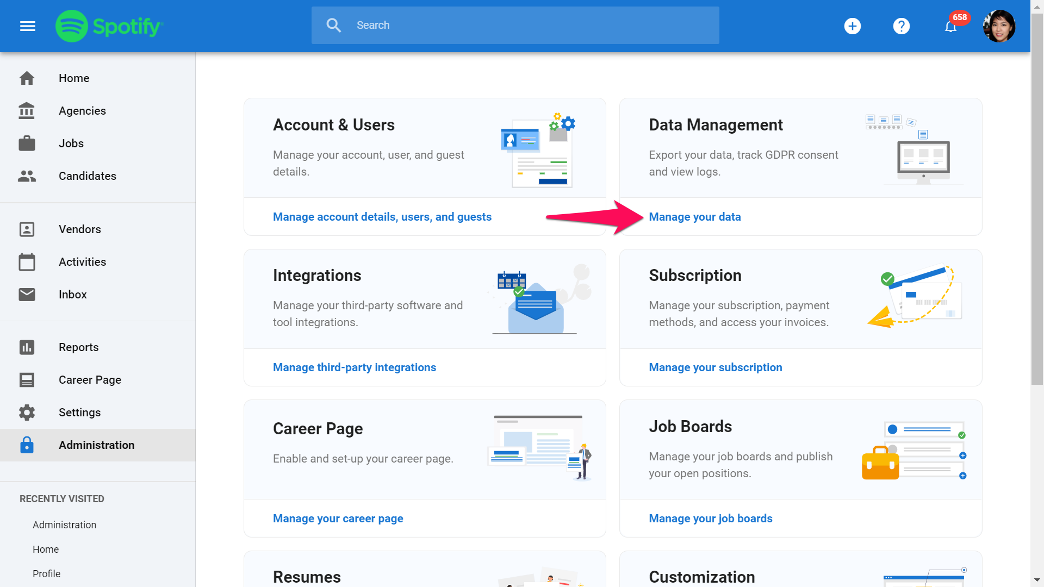Click Manage your data link
Screen dimensions: 1044x587
click(694, 217)
